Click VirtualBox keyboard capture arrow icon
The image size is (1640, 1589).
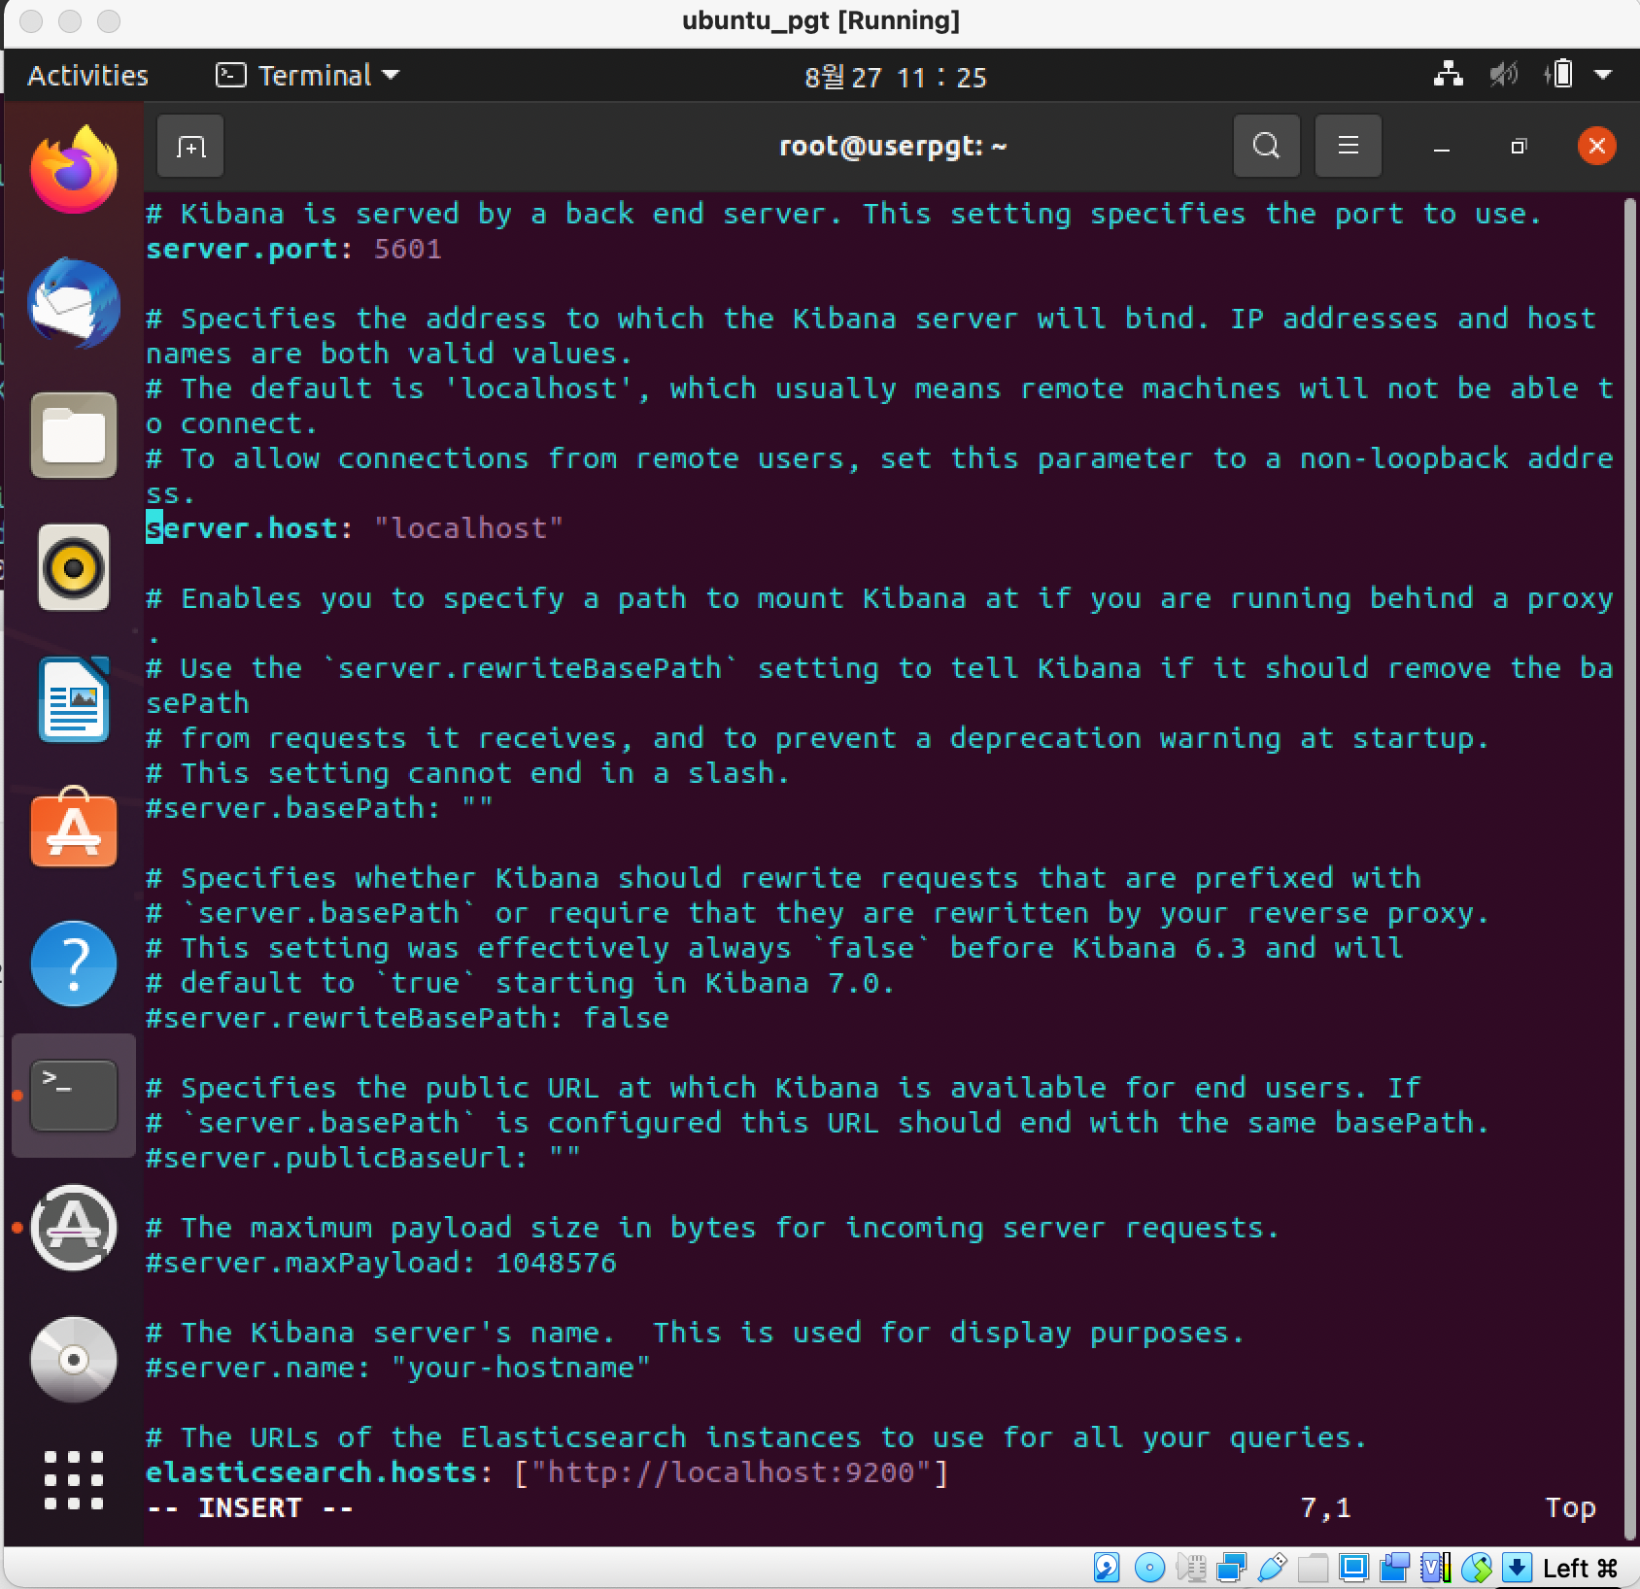point(1517,1568)
